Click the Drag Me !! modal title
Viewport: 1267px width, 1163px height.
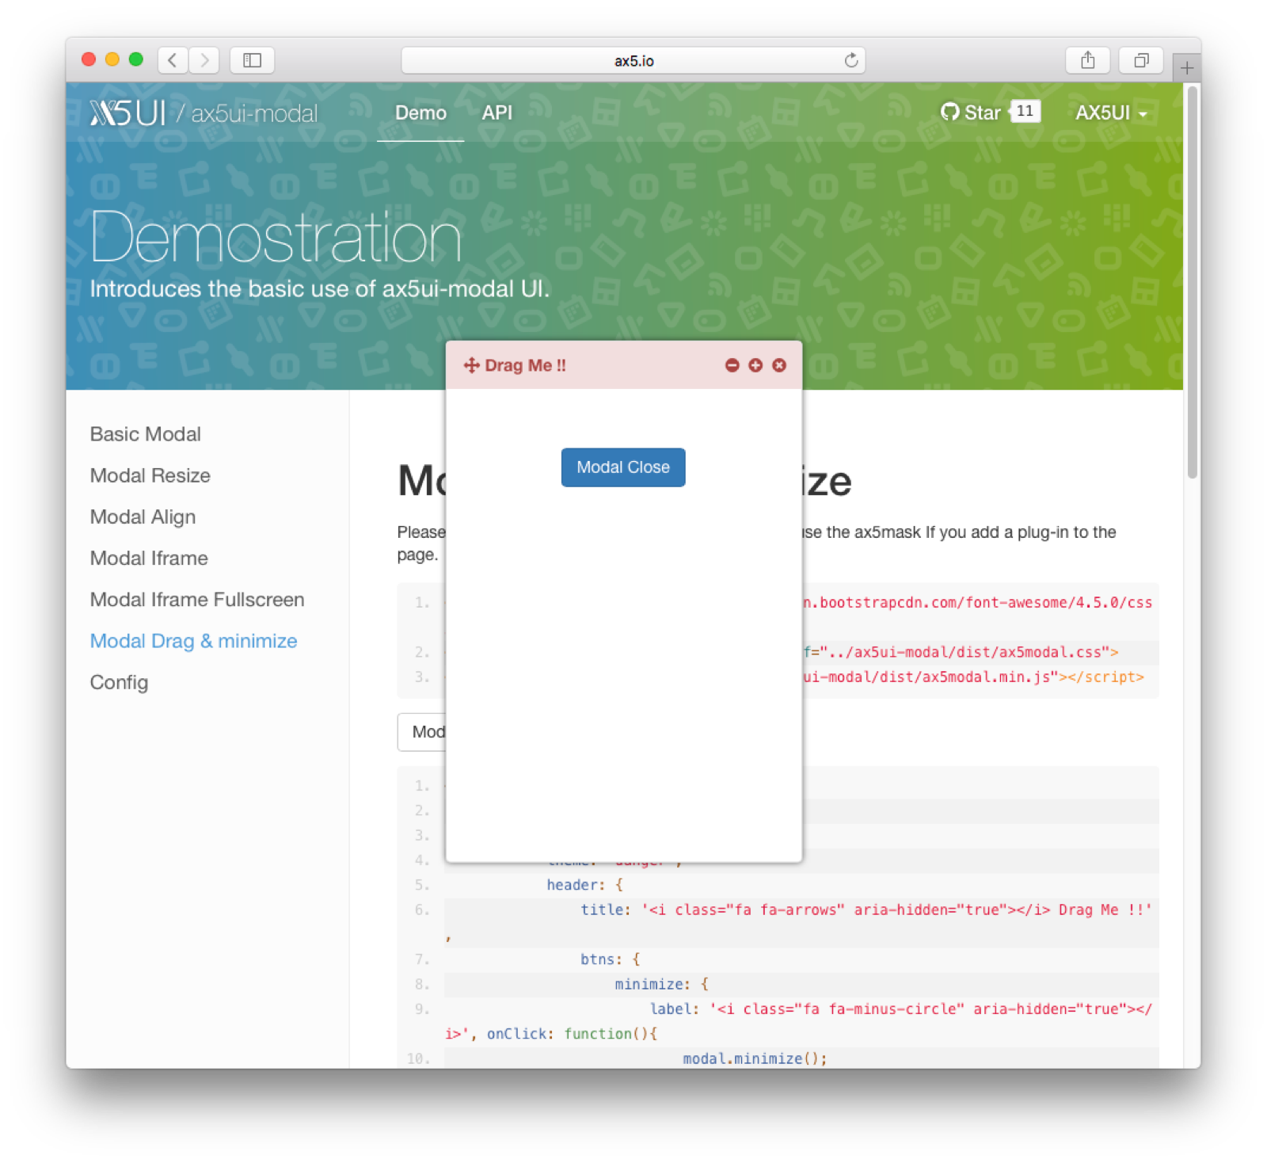(525, 365)
